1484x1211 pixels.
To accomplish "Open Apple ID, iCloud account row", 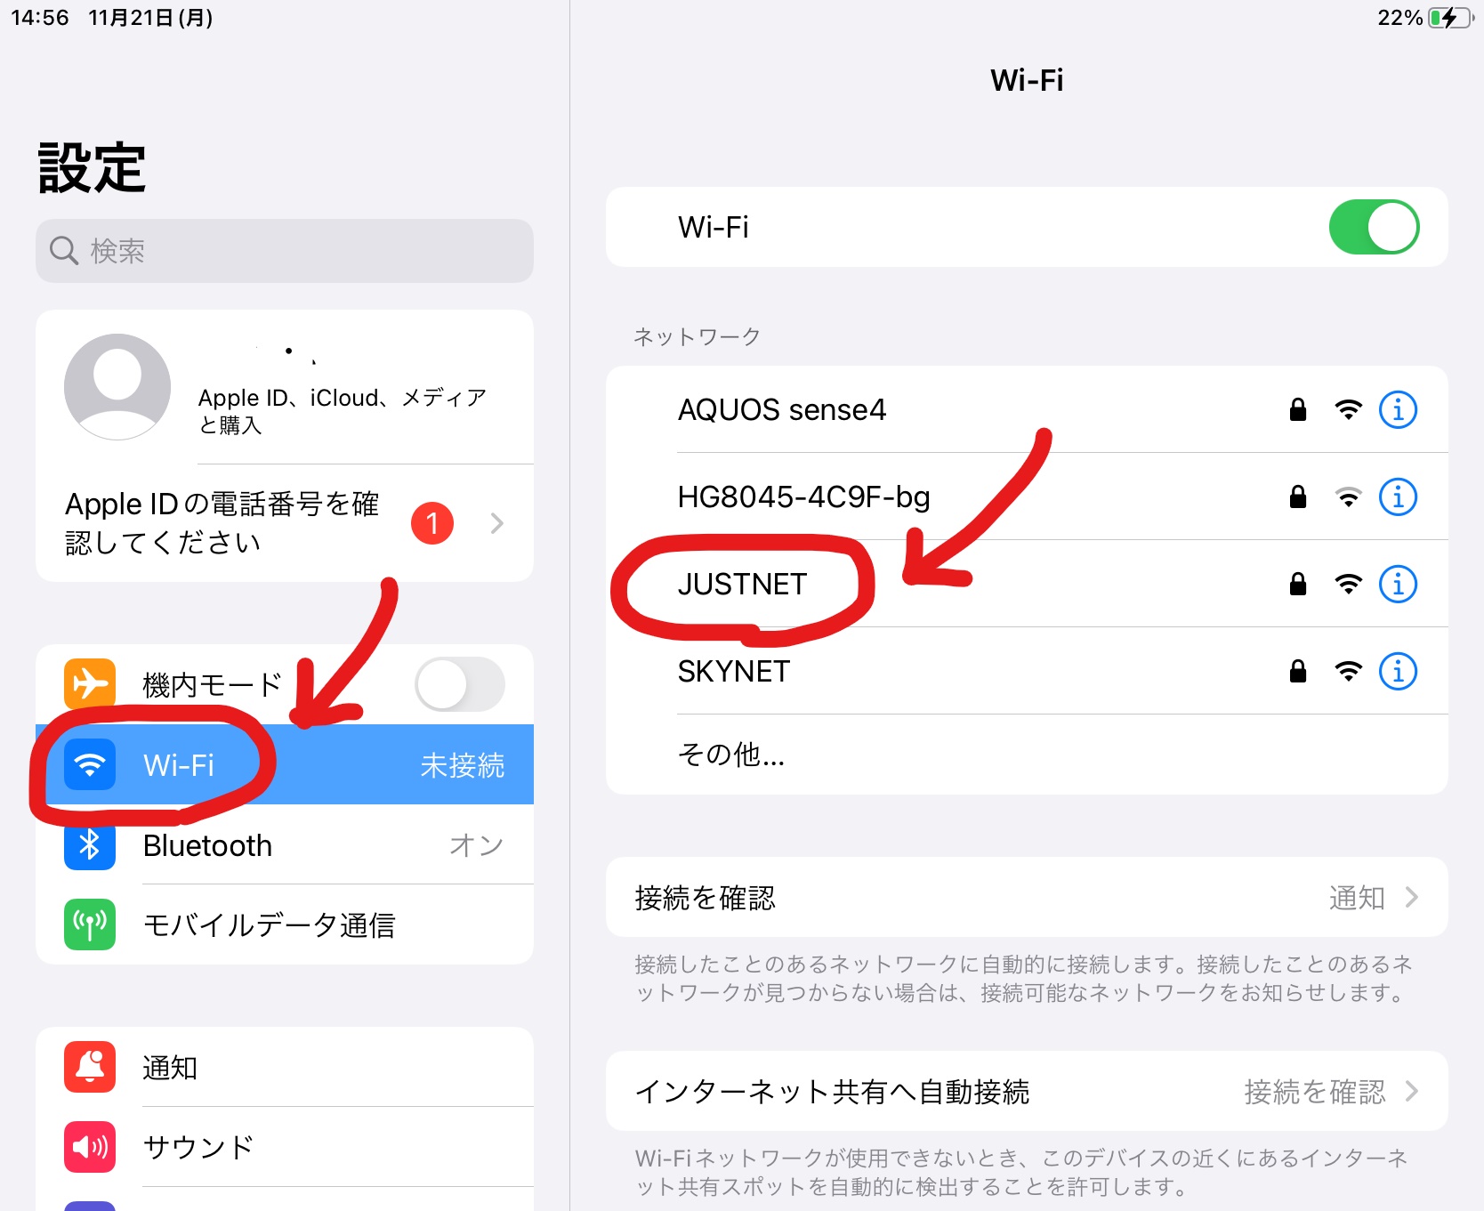I will [285, 387].
